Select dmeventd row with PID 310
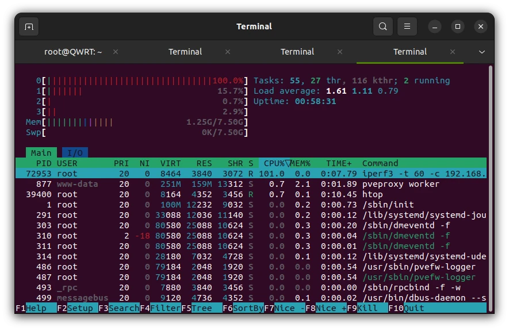The image size is (509, 330). coord(251,236)
